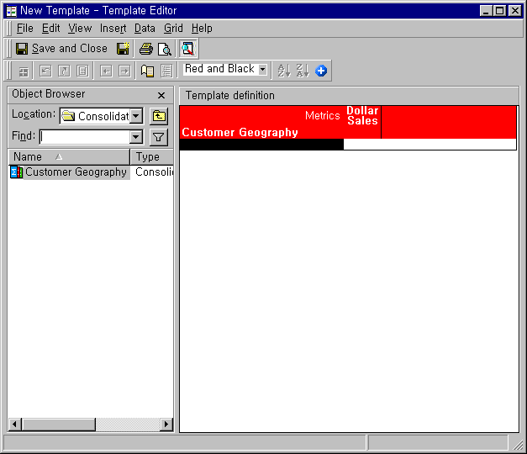
Task: Select the Dollar Sales column header
Action: tap(362, 116)
